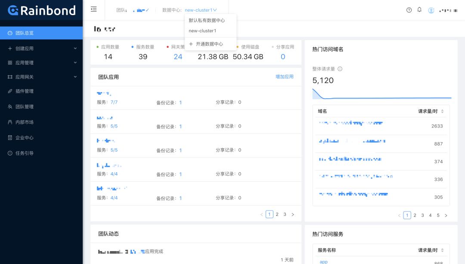Collapse the sidebar with the fold icon

(94, 9)
